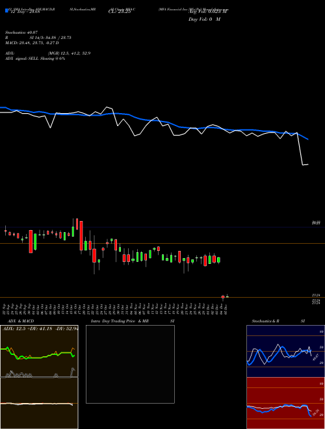Click the 'Avg Vol: 0.023 M' label
This screenshot has height=429, width=325.
coord(208,12)
